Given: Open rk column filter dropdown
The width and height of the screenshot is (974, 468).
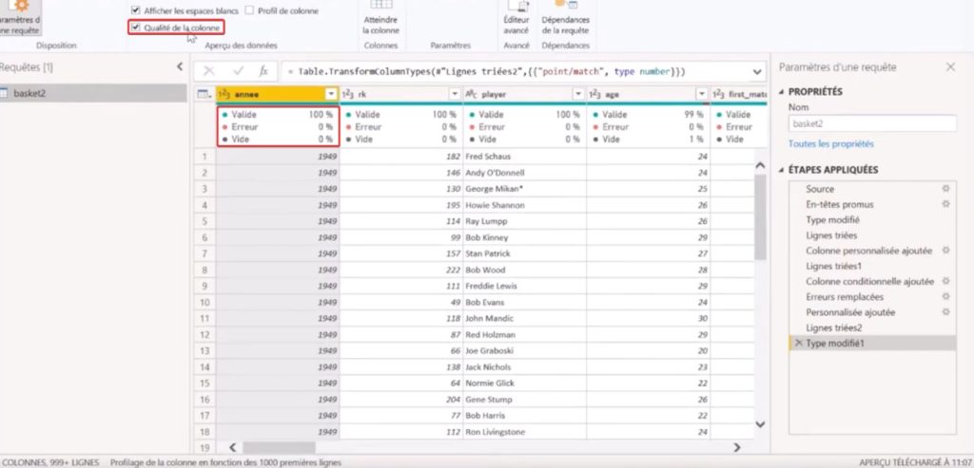Looking at the screenshot, I should [x=455, y=94].
